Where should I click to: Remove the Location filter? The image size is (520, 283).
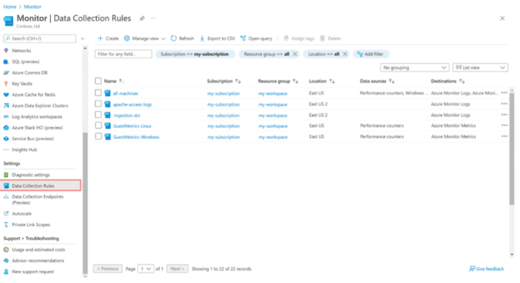(x=345, y=54)
